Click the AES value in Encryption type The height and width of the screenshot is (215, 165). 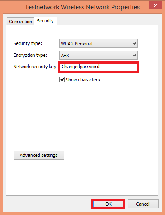click(65, 56)
